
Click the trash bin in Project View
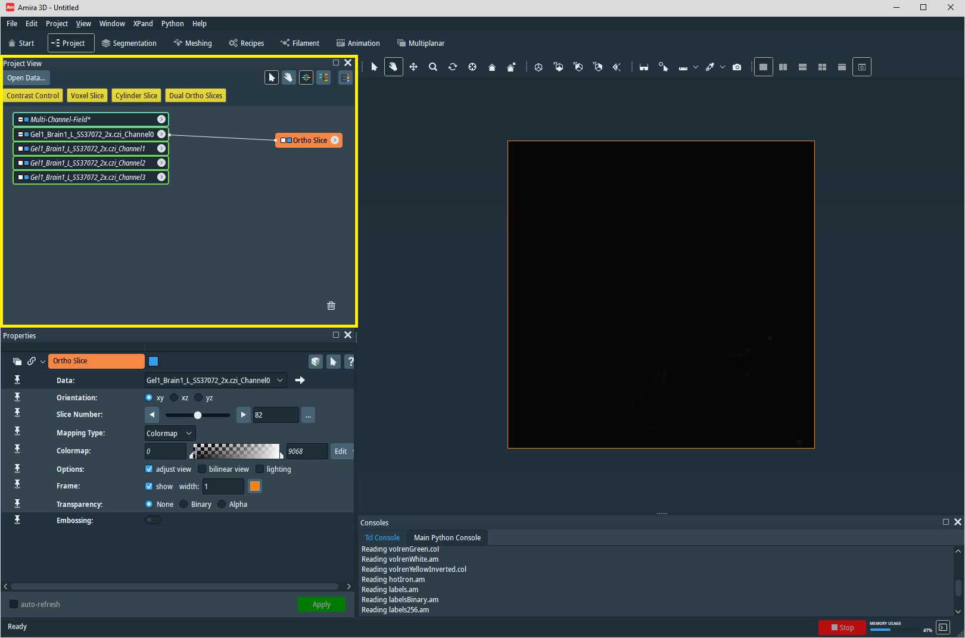coord(331,306)
